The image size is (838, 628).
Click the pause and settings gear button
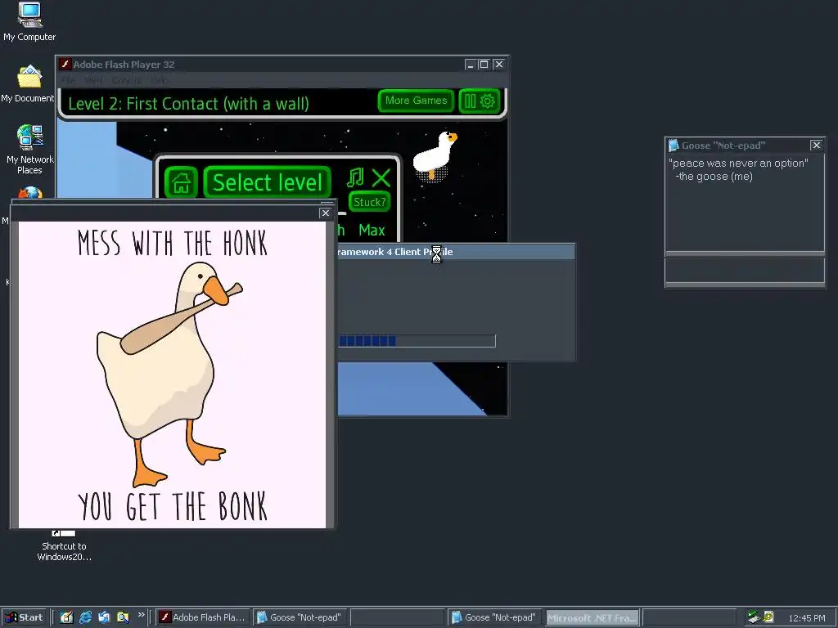pyautogui.click(x=480, y=101)
